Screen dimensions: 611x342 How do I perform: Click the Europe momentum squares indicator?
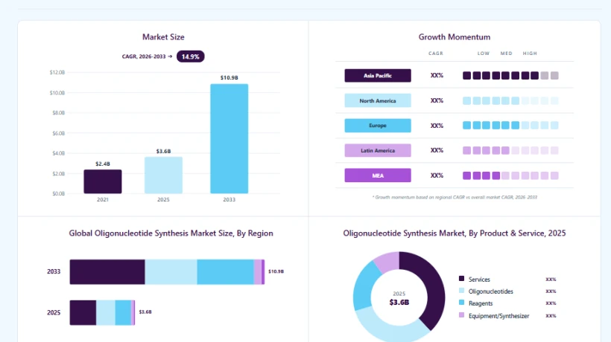pyautogui.click(x=510, y=125)
